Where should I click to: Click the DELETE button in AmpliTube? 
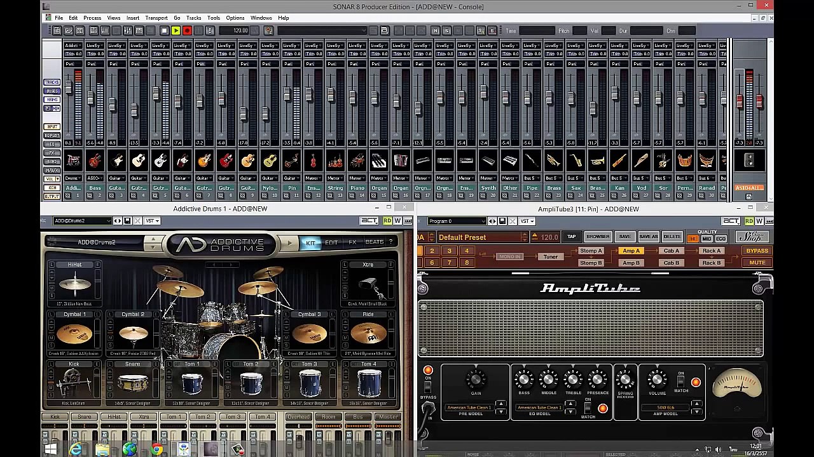point(672,237)
